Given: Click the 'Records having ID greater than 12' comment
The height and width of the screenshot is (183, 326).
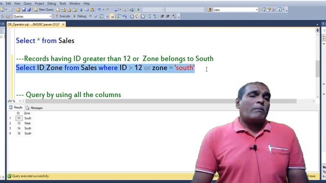Looking at the screenshot, I should pyautogui.click(x=115, y=59).
